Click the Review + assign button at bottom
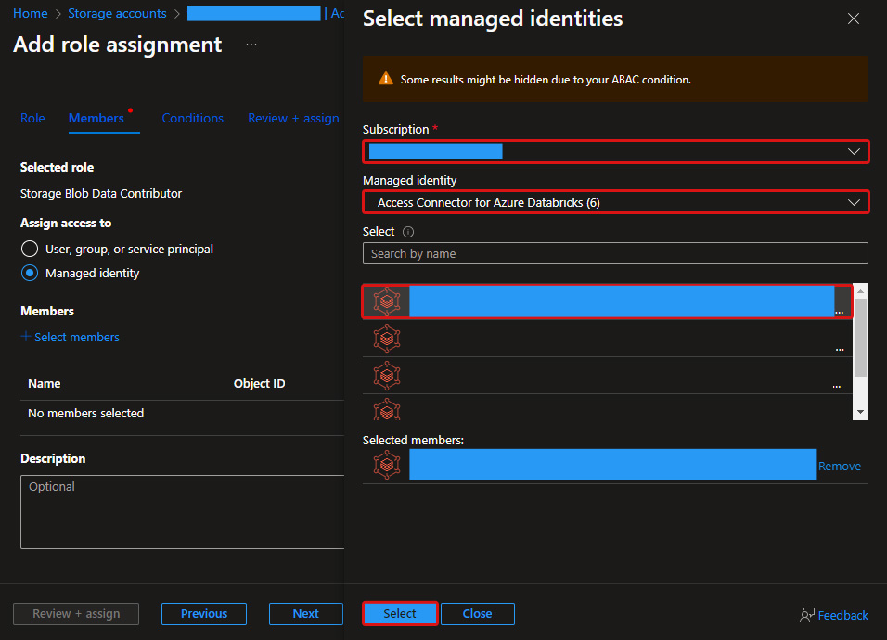This screenshot has width=887, height=640. (76, 613)
